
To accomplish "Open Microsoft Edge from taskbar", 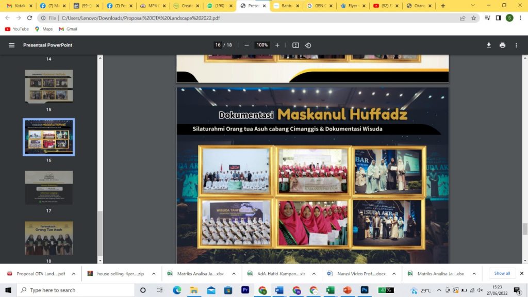I will (x=177, y=290).
